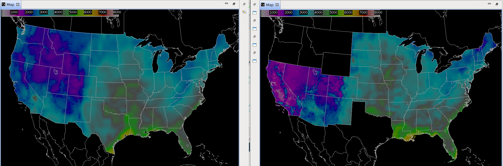
Task: Close the right Map tab
Action: coord(277,5)
